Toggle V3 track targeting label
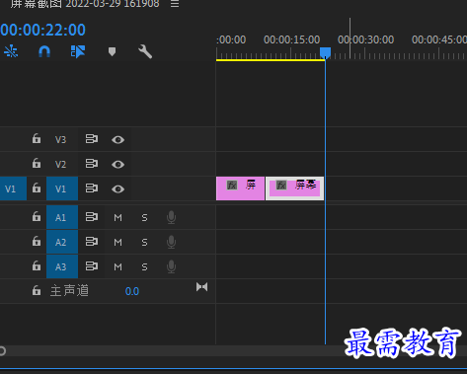Image resolution: width=467 pixels, height=374 pixels. [x=60, y=139]
